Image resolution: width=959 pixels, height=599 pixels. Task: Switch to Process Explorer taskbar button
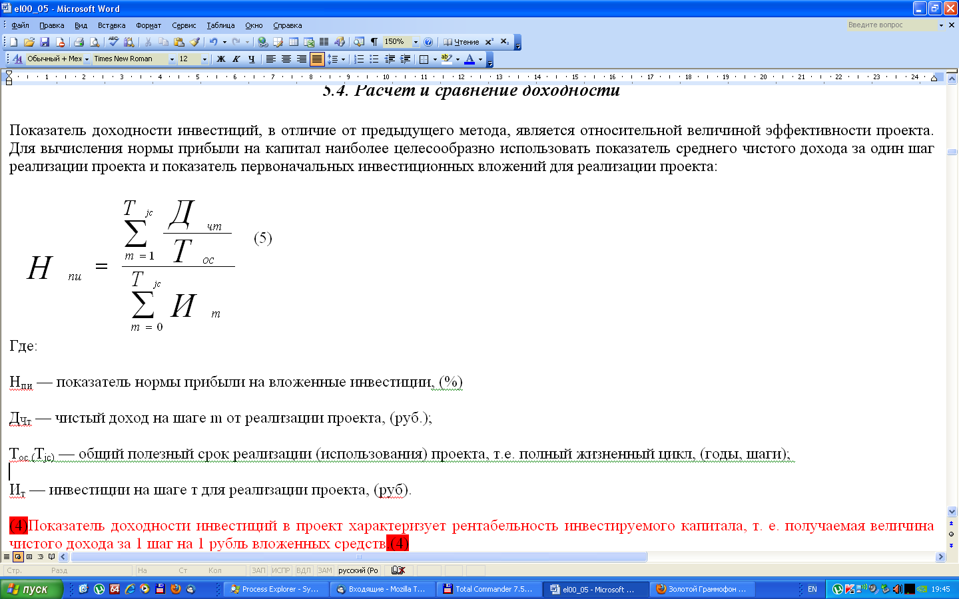coord(275,589)
